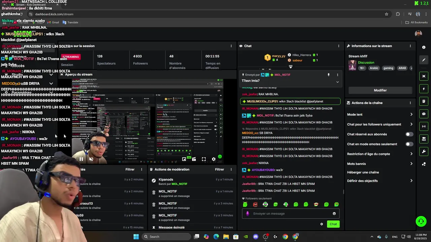The width and height of the screenshot is (431, 242).
Task: Click the Kipanods banned entry
Action: click(192, 182)
